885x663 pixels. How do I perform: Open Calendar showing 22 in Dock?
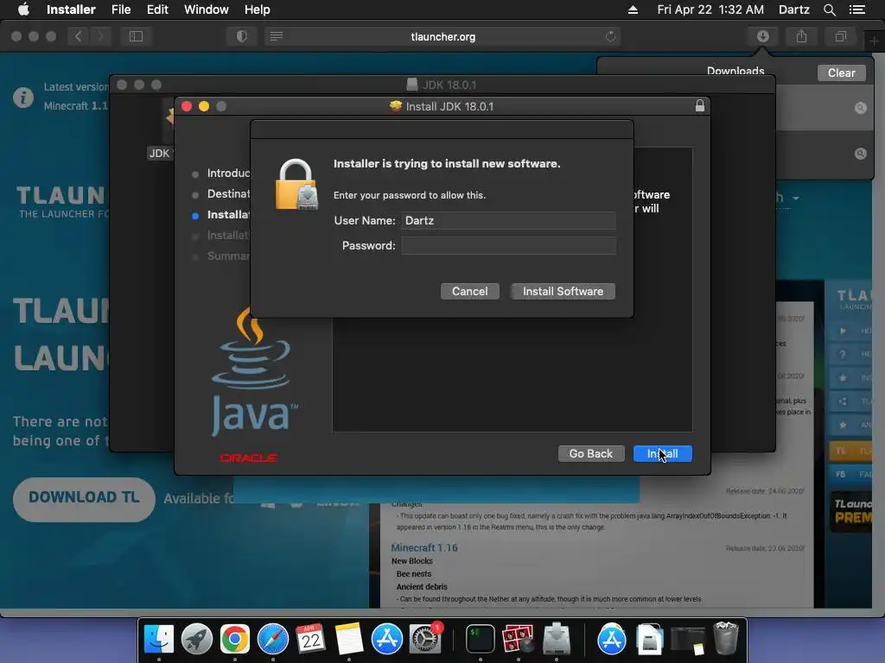point(310,640)
